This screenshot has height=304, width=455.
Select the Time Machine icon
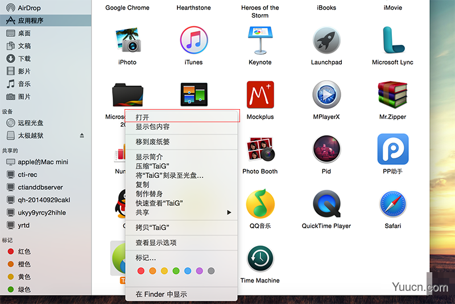[x=260, y=258]
